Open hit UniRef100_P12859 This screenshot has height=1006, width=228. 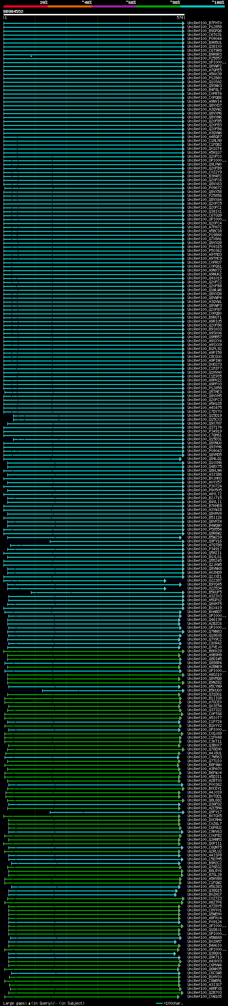204,27
